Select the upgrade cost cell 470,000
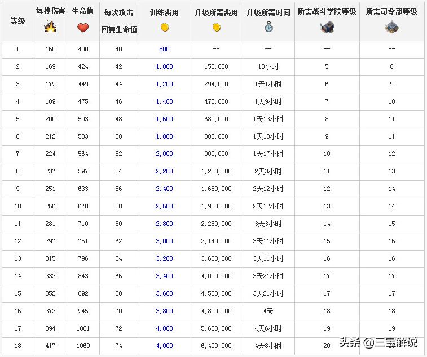This screenshot has width=427, height=357. coord(217,101)
